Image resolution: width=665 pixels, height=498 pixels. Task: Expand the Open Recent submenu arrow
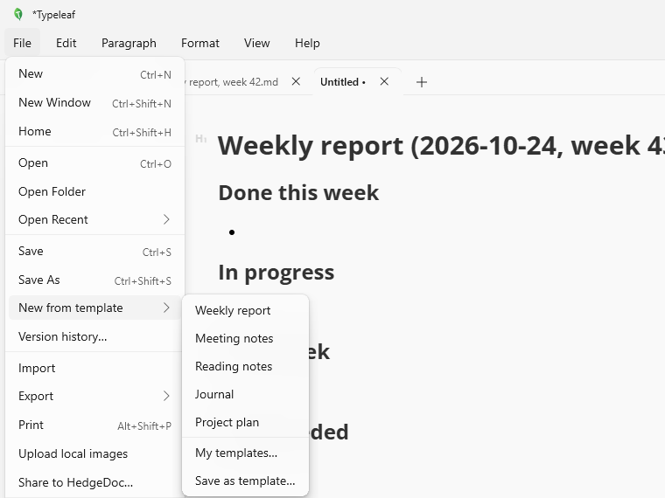(x=166, y=219)
